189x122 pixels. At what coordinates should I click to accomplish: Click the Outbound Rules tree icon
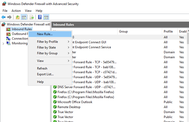8,34
